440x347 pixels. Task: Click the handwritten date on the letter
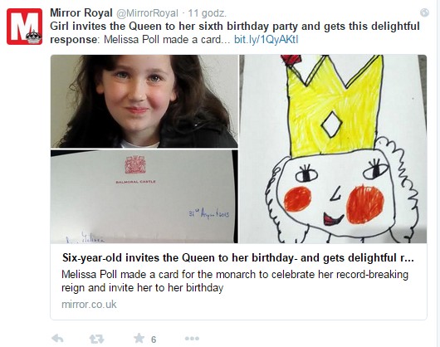pos(209,214)
